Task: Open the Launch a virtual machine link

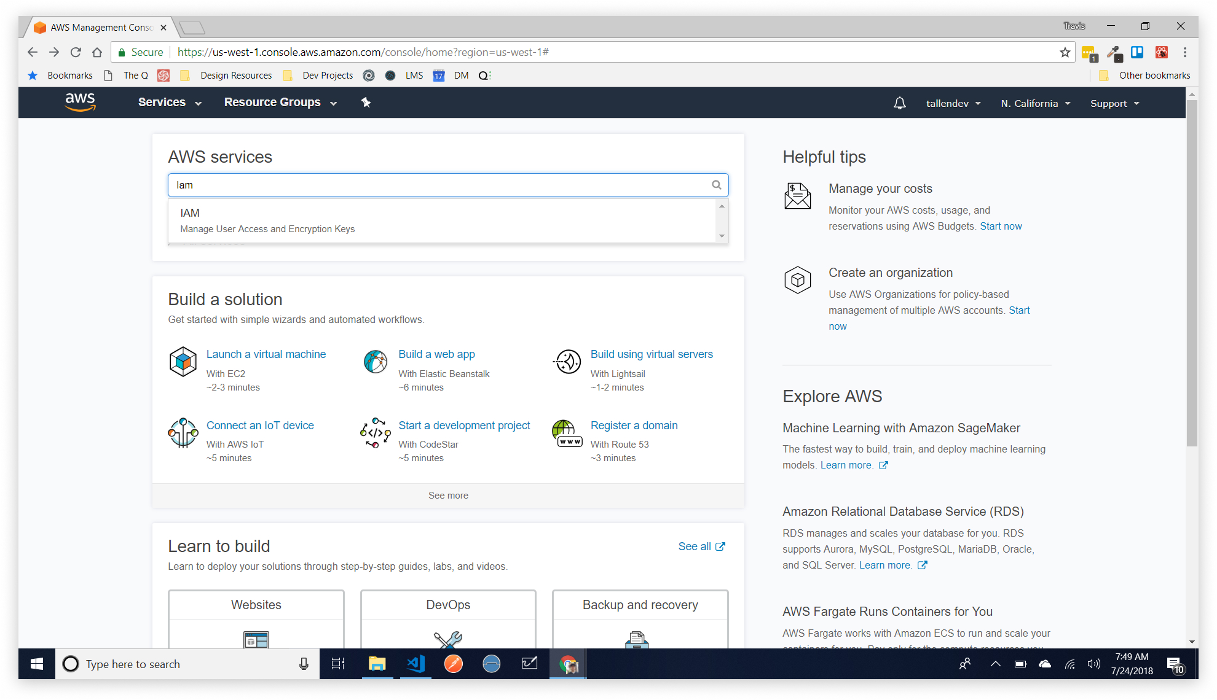Action: [x=266, y=354]
